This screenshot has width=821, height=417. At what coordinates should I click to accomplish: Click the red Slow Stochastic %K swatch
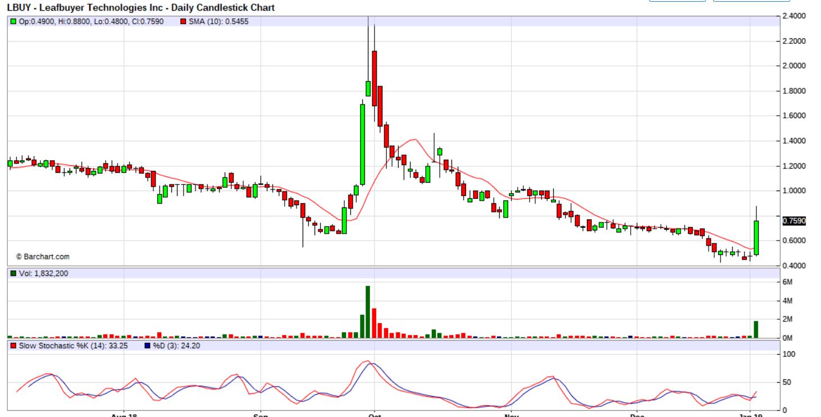tap(13, 346)
